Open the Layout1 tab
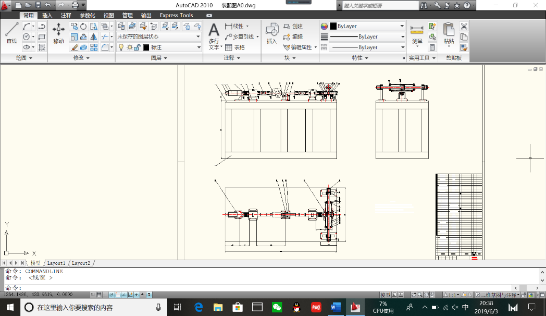Viewport: 546px width, 316px height. tap(56, 263)
